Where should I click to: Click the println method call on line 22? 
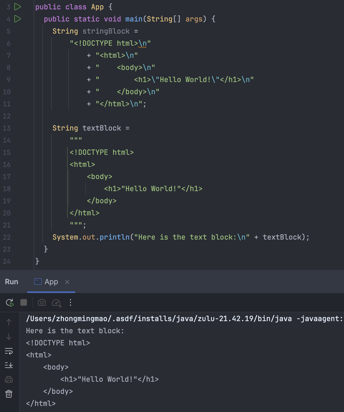tap(114, 237)
